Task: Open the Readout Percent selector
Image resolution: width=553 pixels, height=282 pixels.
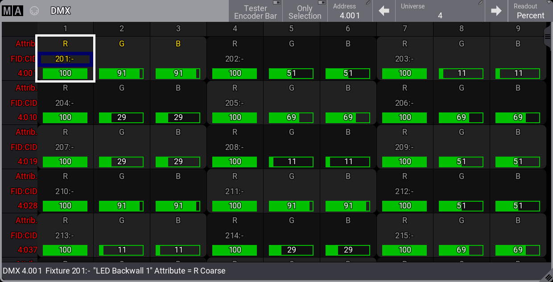Action: click(530, 11)
